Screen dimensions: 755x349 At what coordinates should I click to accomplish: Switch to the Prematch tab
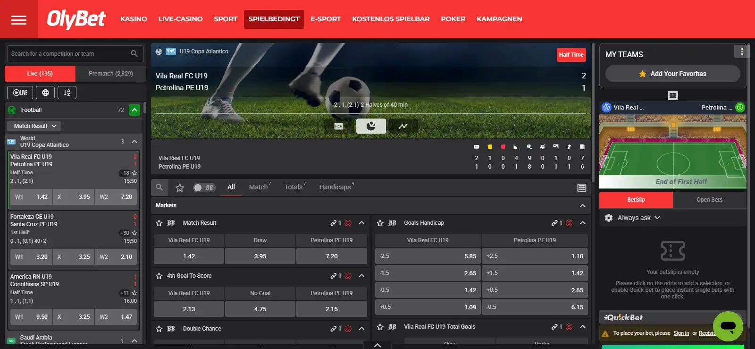click(x=111, y=74)
